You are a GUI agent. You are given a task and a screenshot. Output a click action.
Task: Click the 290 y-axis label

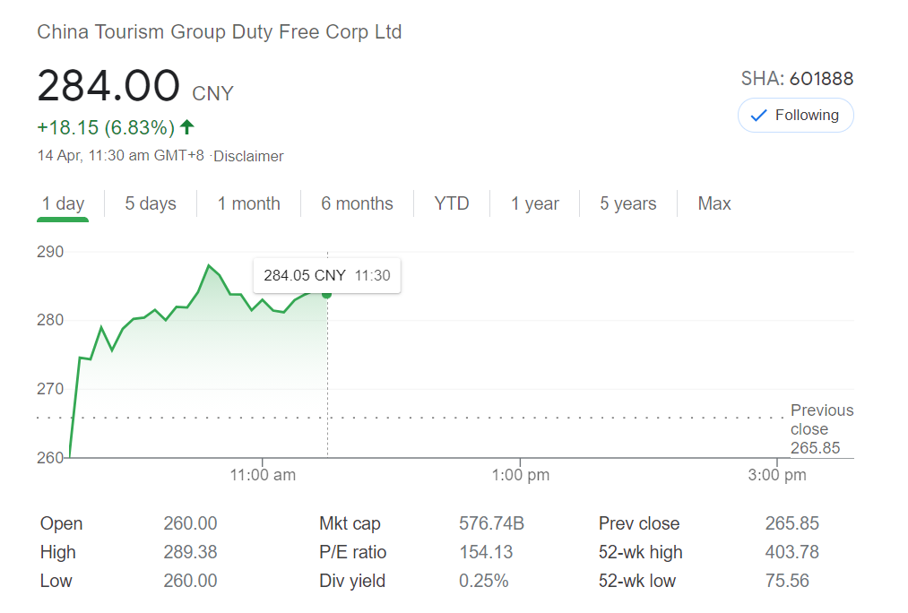click(50, 252)
